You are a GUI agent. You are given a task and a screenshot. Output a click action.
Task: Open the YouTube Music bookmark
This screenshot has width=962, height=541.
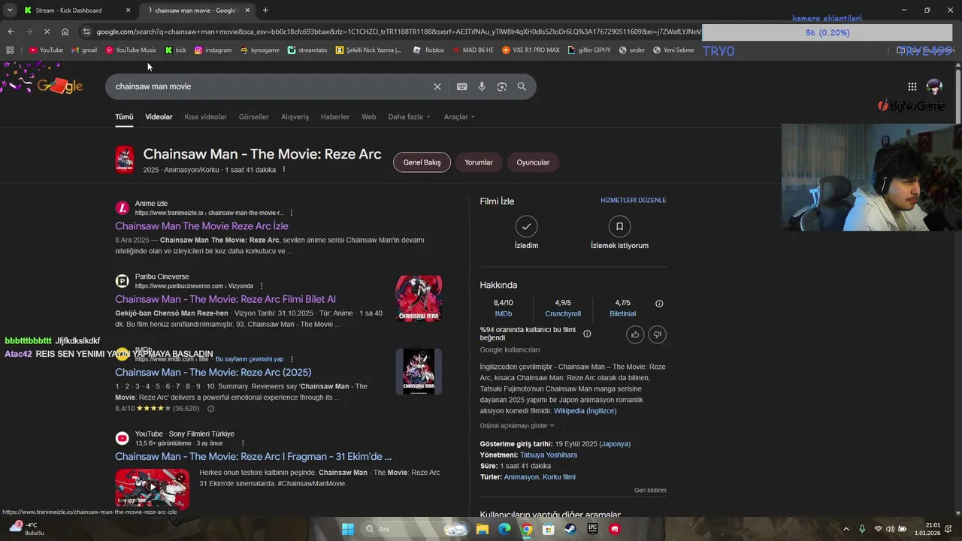click(131, 50)
